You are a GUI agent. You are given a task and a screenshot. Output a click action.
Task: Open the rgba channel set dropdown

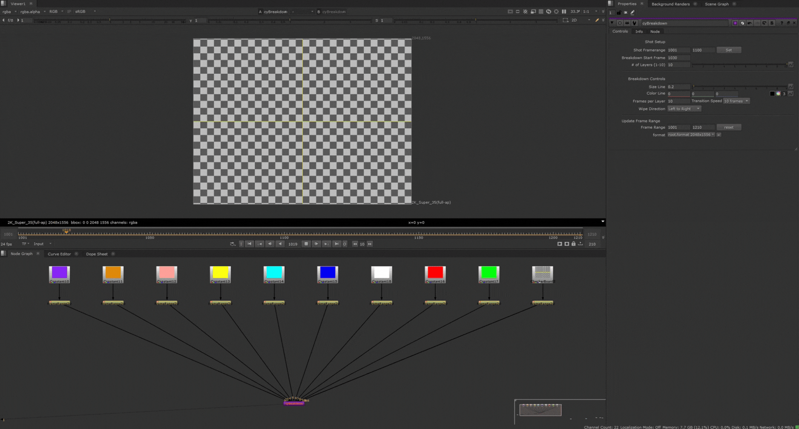tap(9, 11)
